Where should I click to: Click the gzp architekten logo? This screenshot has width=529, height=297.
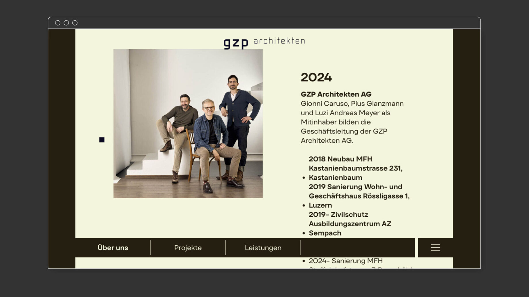[264, 43]
